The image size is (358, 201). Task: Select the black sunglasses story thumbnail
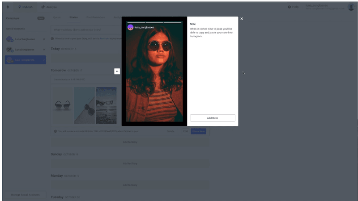pyautogui.click(x=62, y=105)
